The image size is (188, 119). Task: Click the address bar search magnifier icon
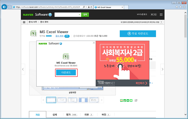tap(84, 7)
